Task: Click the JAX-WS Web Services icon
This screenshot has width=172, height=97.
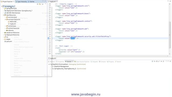Action: pyautogui.click(x=5, y=13)
